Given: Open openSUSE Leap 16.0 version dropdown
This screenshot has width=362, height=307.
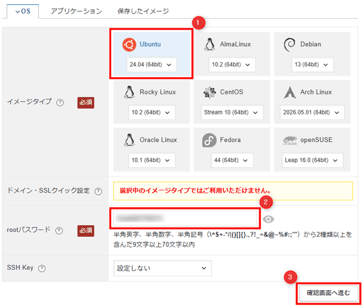Looking at the screenshot, I should pos(312,160).
